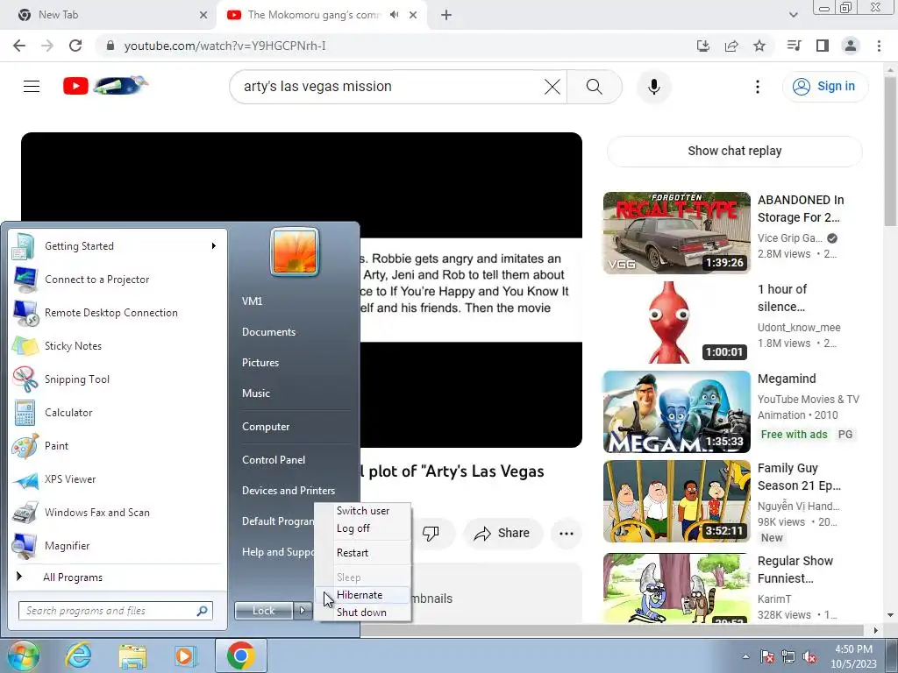Toggle Chrome side panel icon
This screenshot has height=673, width=898.
tap(823, 46)
